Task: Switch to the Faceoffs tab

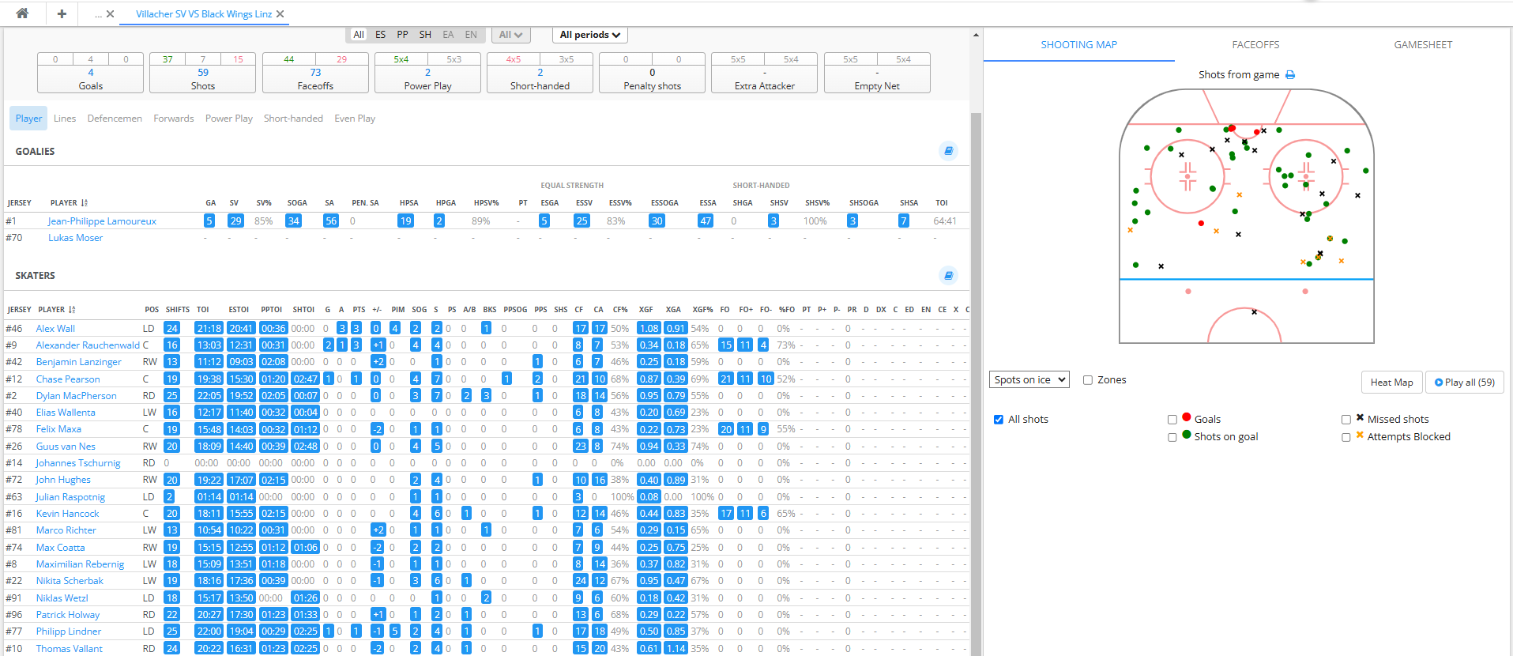Action: [1255, 45]
